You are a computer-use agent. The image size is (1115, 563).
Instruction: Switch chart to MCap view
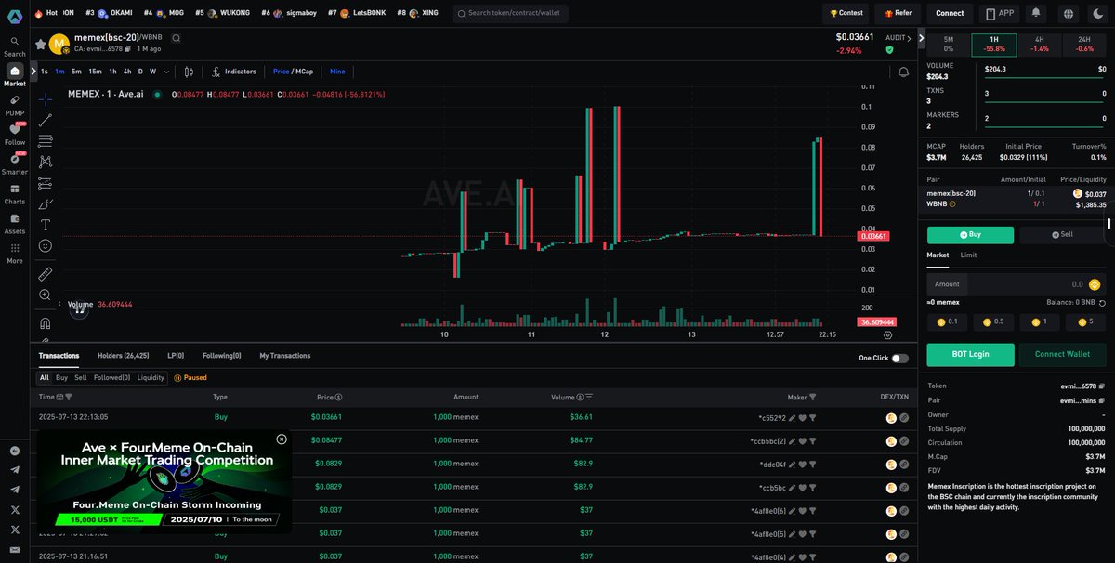coord(306,72)
